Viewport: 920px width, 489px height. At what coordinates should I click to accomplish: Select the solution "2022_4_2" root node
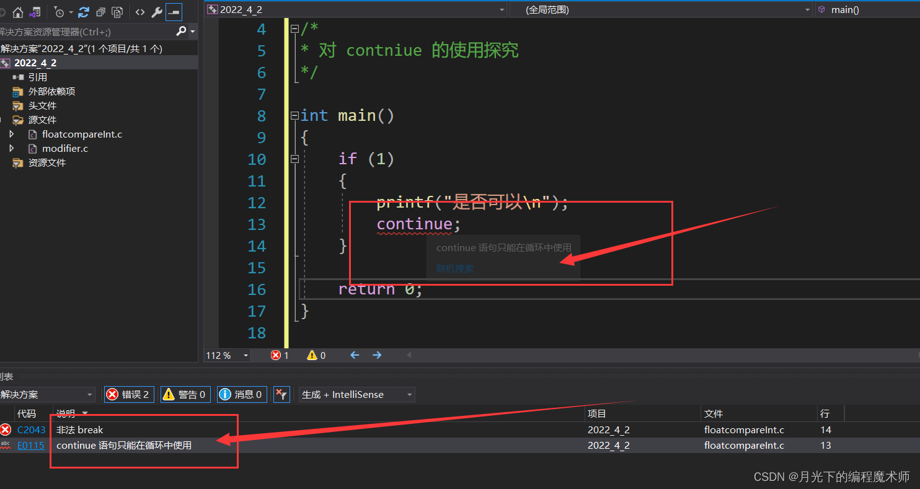(81, 48)
